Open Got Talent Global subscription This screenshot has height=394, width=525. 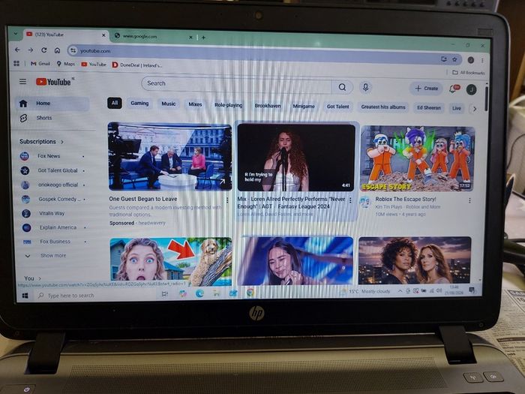(52, 170)
